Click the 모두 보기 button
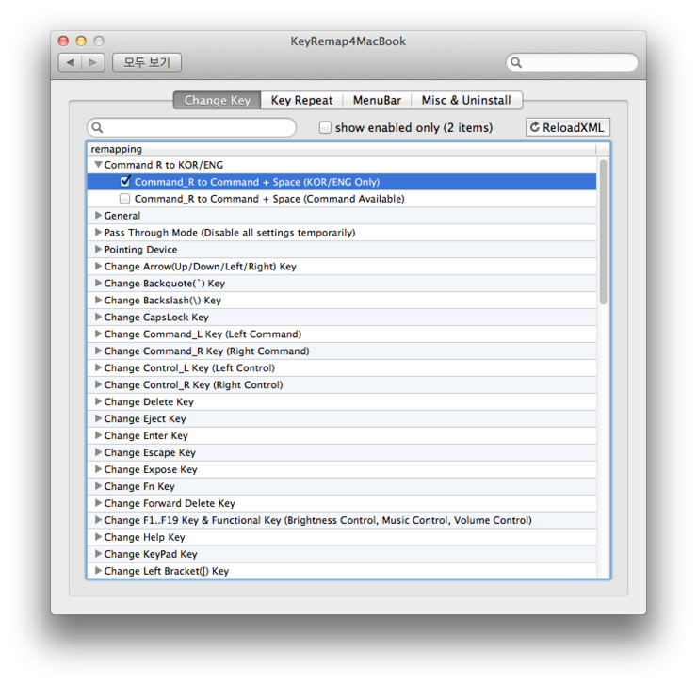 147,62
